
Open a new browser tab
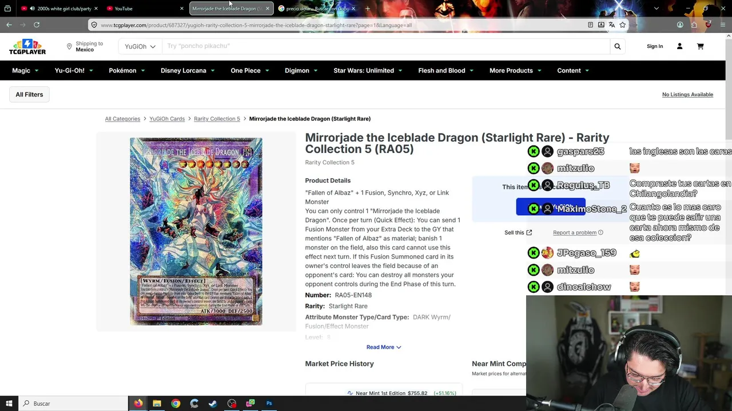click(x=367, y=9)
